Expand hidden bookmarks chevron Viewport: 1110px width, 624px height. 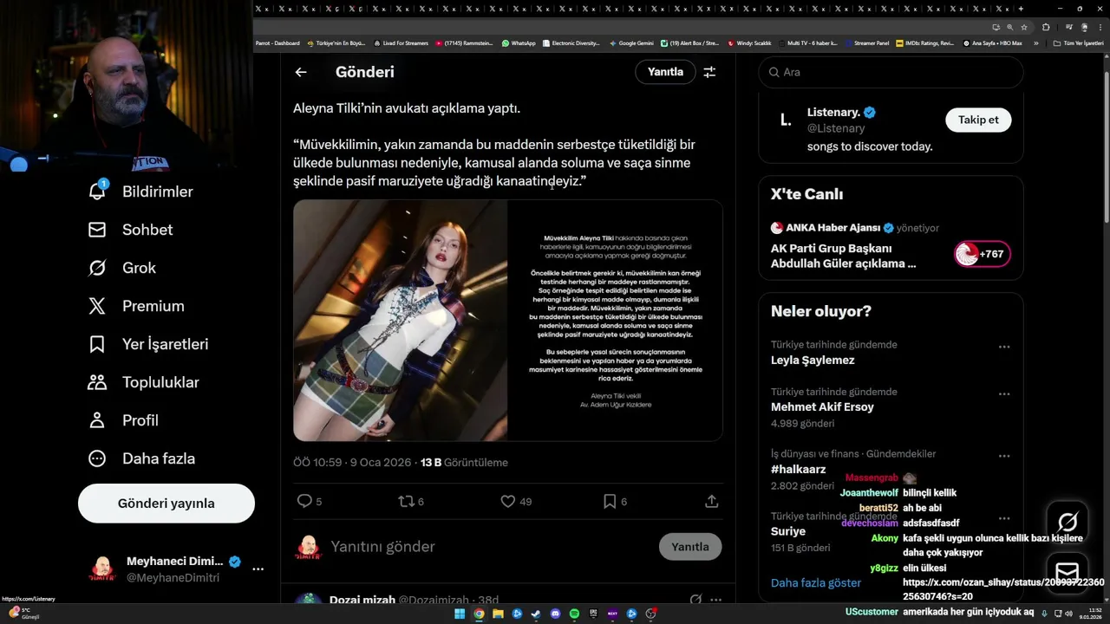[1036, 43]
